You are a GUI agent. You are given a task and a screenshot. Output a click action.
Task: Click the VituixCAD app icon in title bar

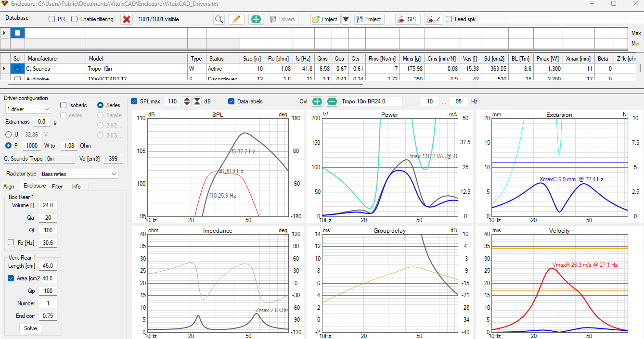pos(4,3)
